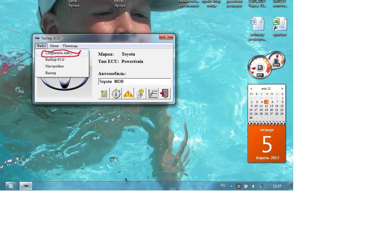Show hidden tray icons arrow

click(x=231, y=186)
